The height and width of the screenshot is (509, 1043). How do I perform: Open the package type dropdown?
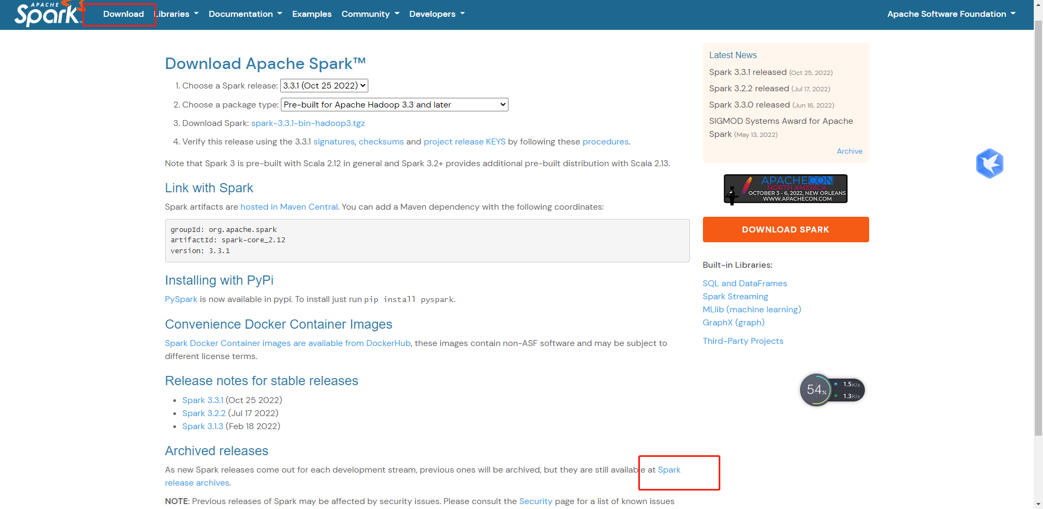coord(394,105)
